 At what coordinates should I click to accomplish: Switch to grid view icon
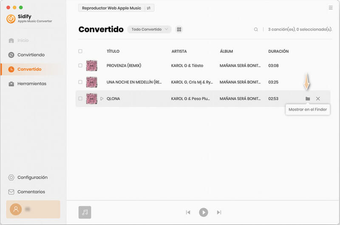pyautogui.click(x=179, y=29)
